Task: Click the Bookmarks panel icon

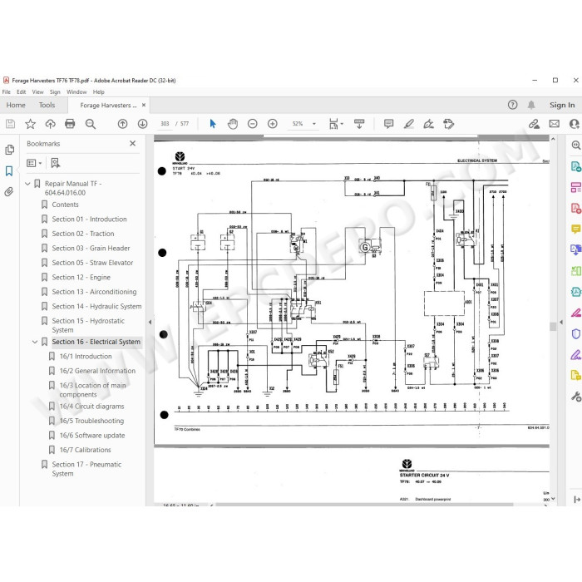Action: (9, 170)
